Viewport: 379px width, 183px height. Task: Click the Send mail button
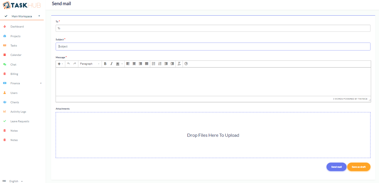click(336, 167)
